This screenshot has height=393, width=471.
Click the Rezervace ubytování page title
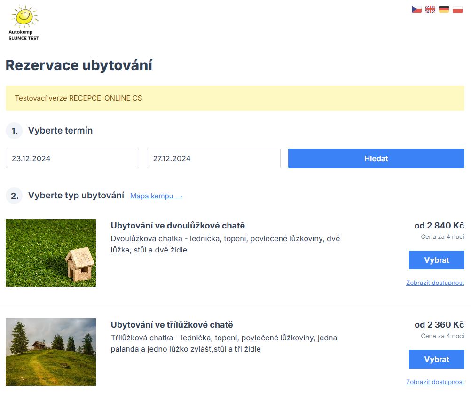coord(79,65)
